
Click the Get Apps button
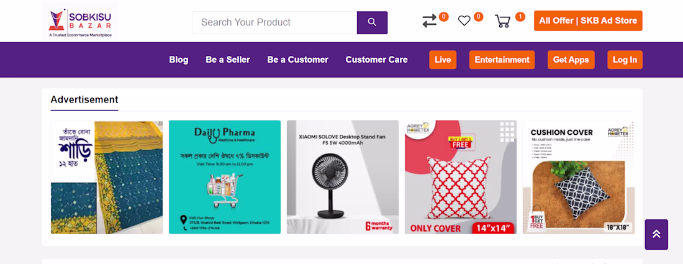click(571, 60)
